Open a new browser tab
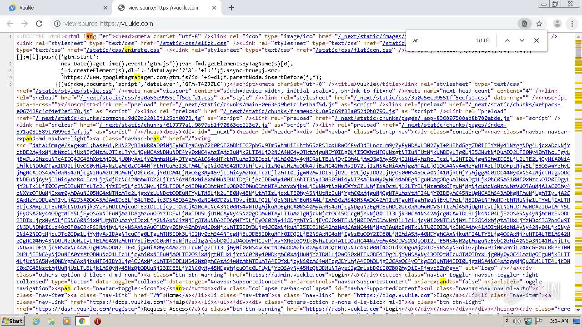 point(231,8)
